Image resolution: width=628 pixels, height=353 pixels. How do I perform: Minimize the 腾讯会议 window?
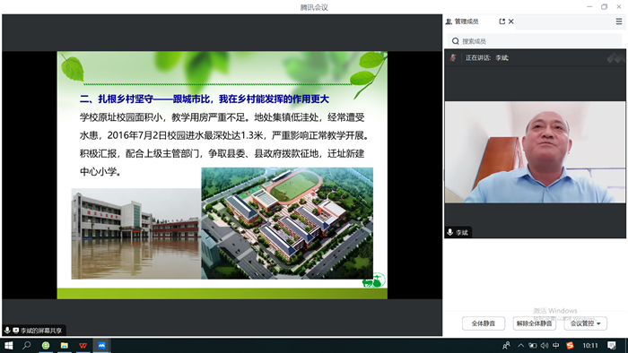click(x=589, y=7)
